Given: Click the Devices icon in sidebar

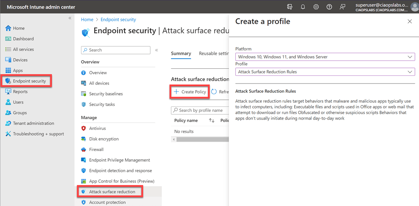Looking at the screenshot, I should [8, 60].
